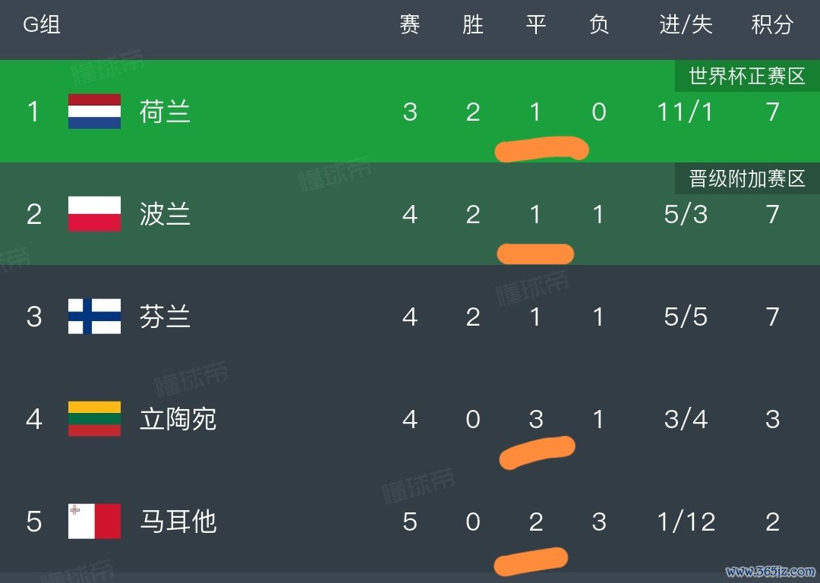Click the G组 group header
Screen dimensions: 820x583
pos(42,25)
